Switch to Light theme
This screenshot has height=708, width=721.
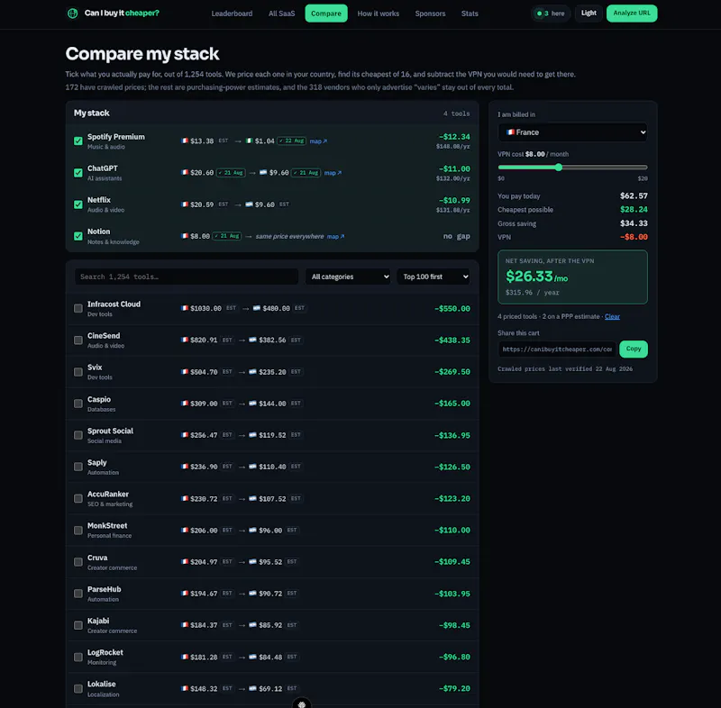click(x=589, y=13)
